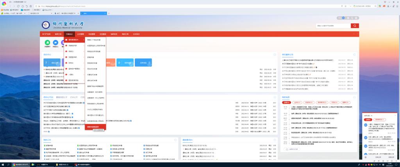Click the green circle quick-action icon
The height and width of the screenshot is (167, 400).
click(x=47, y=43)
